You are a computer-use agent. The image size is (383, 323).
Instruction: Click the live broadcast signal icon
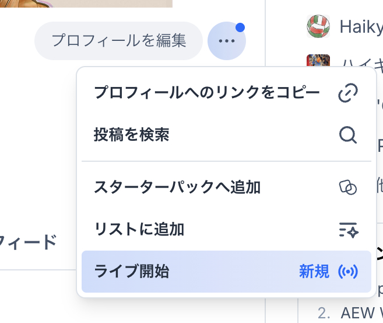coord(348,272)
